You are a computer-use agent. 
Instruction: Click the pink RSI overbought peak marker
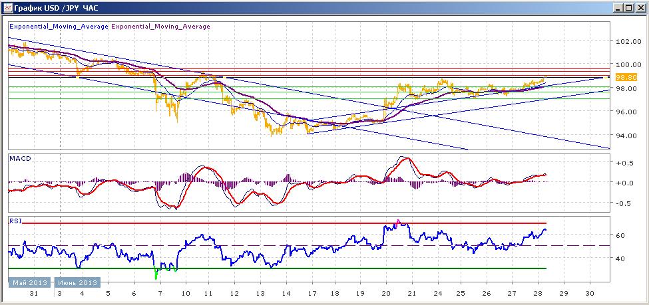[398, 223]
